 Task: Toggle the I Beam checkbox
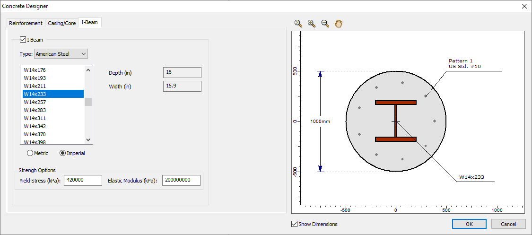tap(23, 40)
